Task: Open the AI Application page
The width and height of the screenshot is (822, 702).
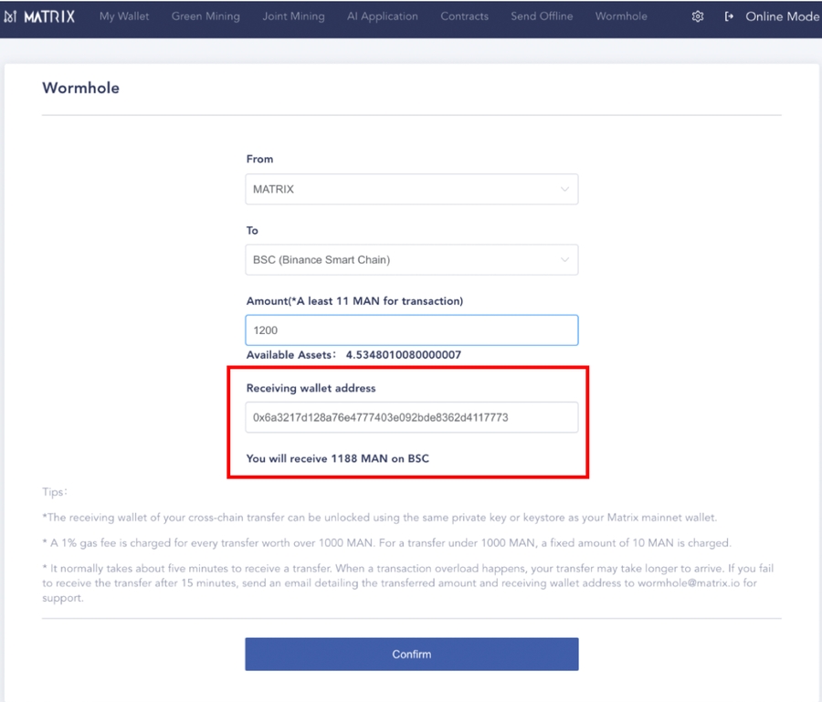Action: click(x=383, y=16)
